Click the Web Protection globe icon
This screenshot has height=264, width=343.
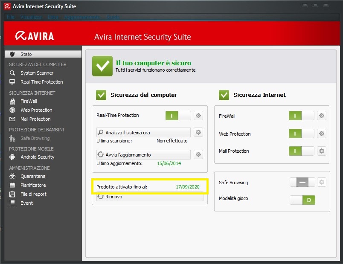pyautogui.click(x=12, y=110)
